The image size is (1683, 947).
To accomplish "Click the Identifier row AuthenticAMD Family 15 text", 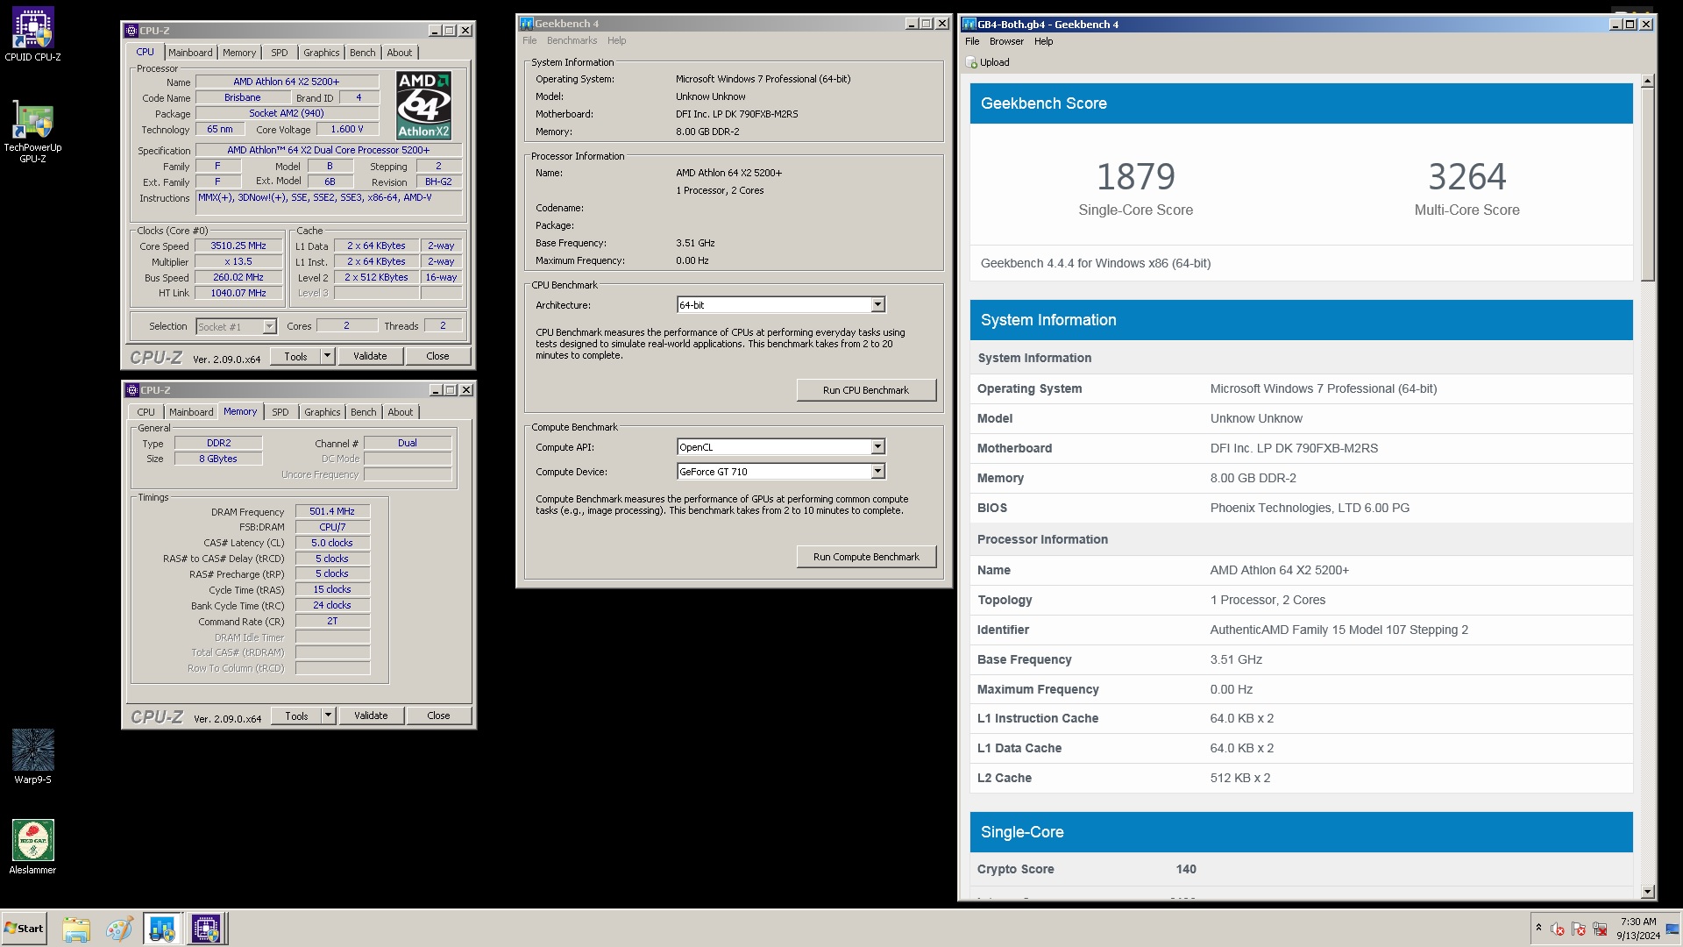I will [1339, 630].
